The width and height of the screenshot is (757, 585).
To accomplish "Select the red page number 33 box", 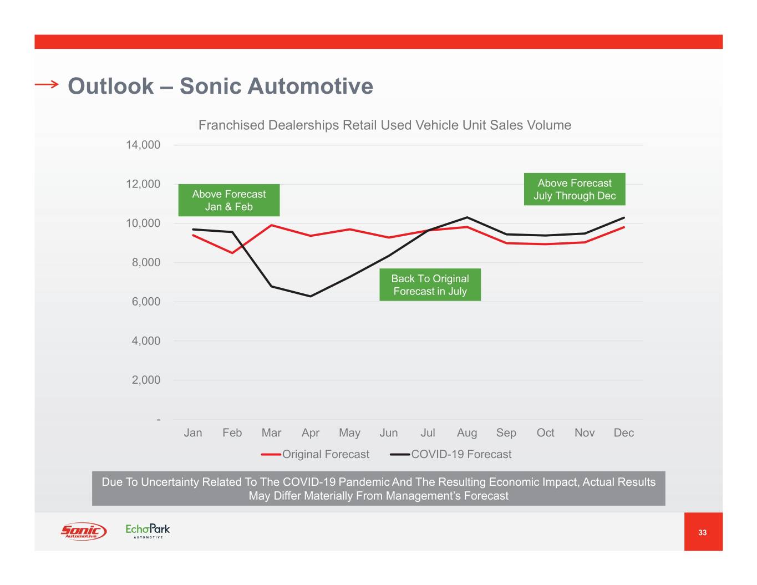I will click(703, 532).
